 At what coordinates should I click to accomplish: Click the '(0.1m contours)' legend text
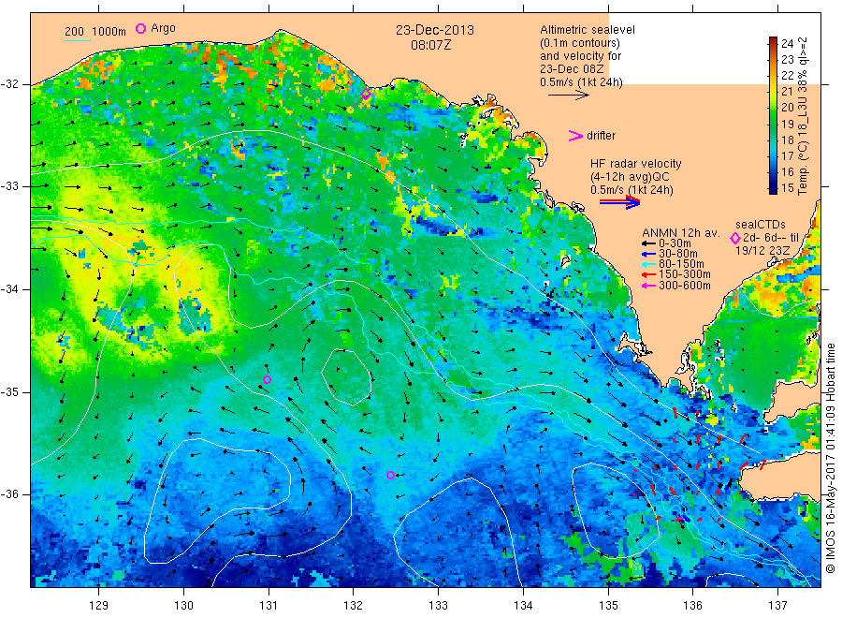coord(580,43)
